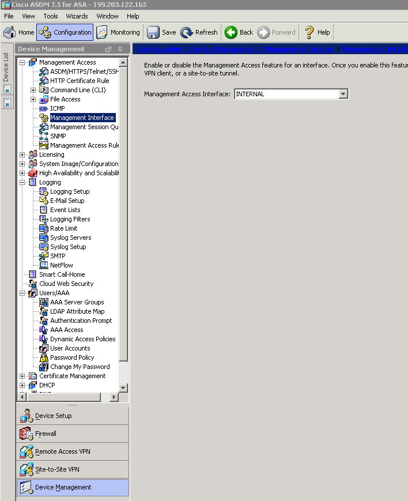Open the File menu
The height and width of the screenshot is (501, 408).
pyautogui.click(x=9, y=16)
